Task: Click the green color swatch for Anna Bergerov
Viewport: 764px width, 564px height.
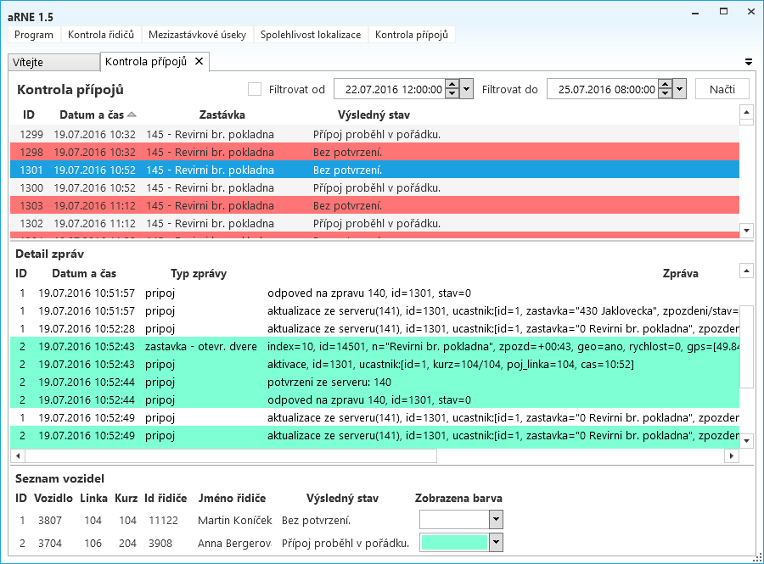Action: coord(454,542)
